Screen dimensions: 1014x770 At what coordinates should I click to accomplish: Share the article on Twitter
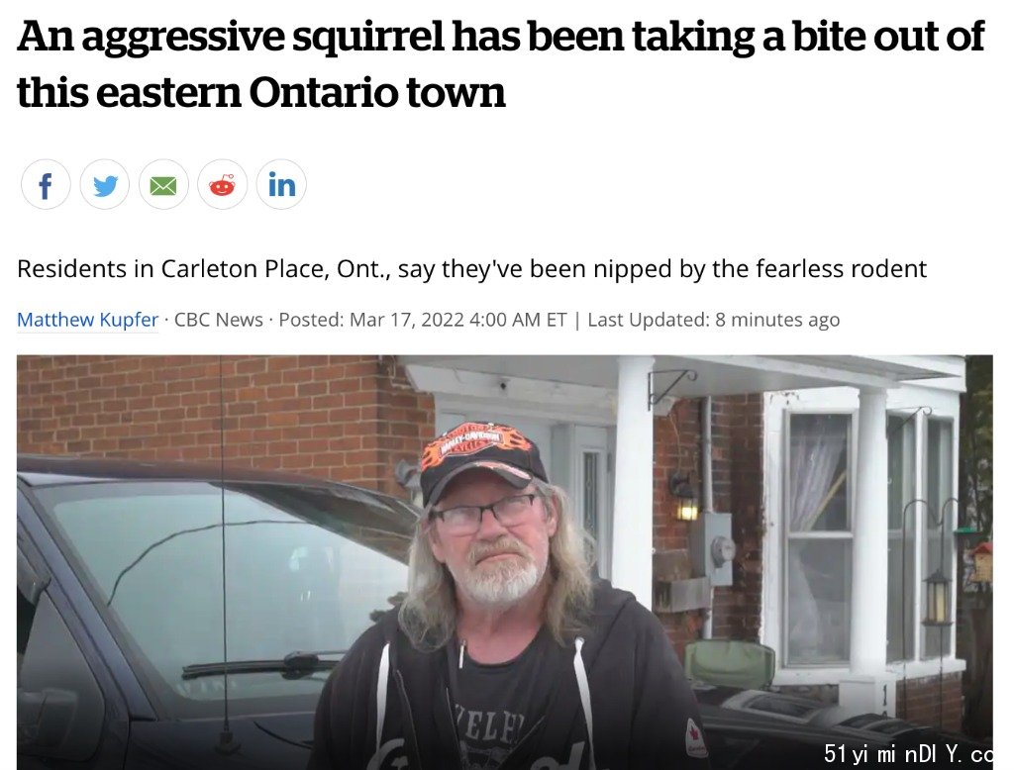pyautogui.click(x=105, y=185)
